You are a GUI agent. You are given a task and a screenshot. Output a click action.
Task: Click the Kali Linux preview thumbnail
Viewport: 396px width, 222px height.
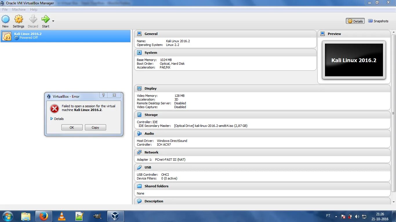[x=354, y=60]
